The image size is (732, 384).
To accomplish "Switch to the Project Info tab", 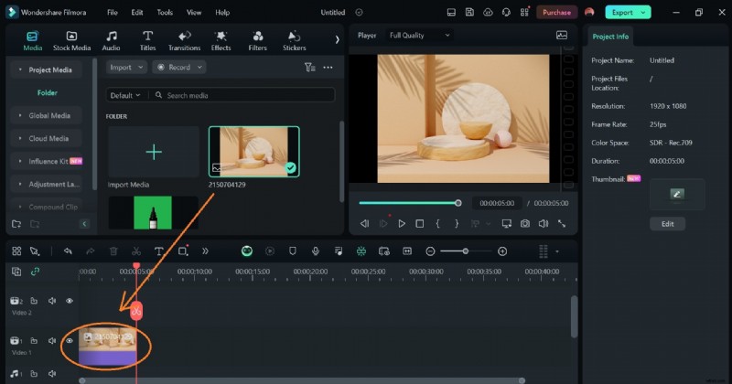I will (x=609, y=37).
